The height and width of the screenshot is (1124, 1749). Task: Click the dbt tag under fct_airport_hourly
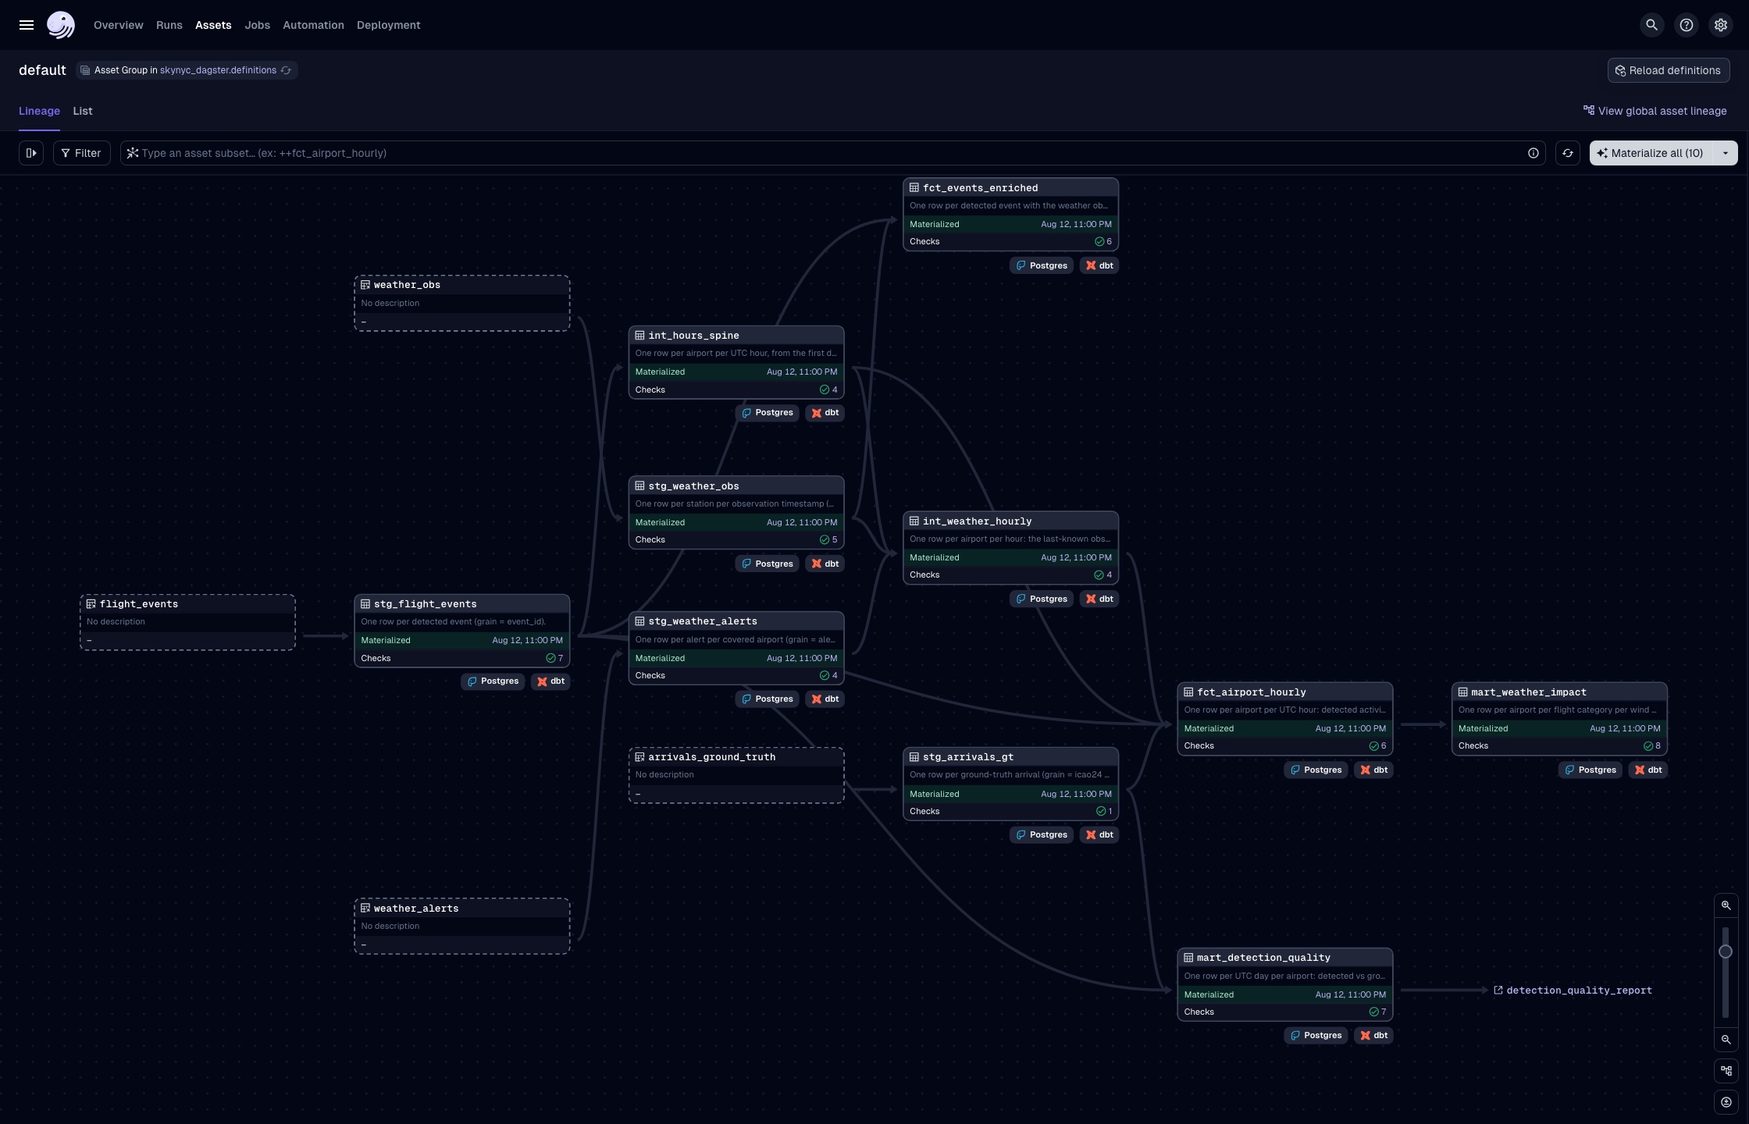1374,770
